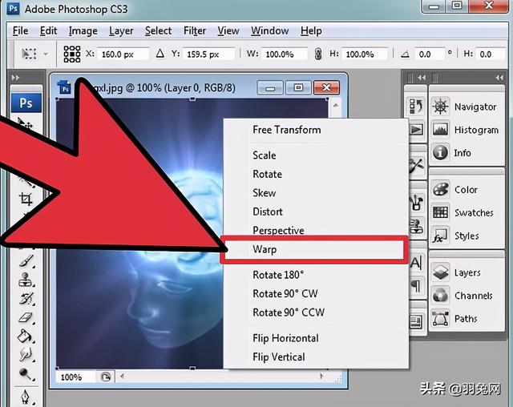
Task: Click the reference point locator grid
Action: [x=71, y=54]
